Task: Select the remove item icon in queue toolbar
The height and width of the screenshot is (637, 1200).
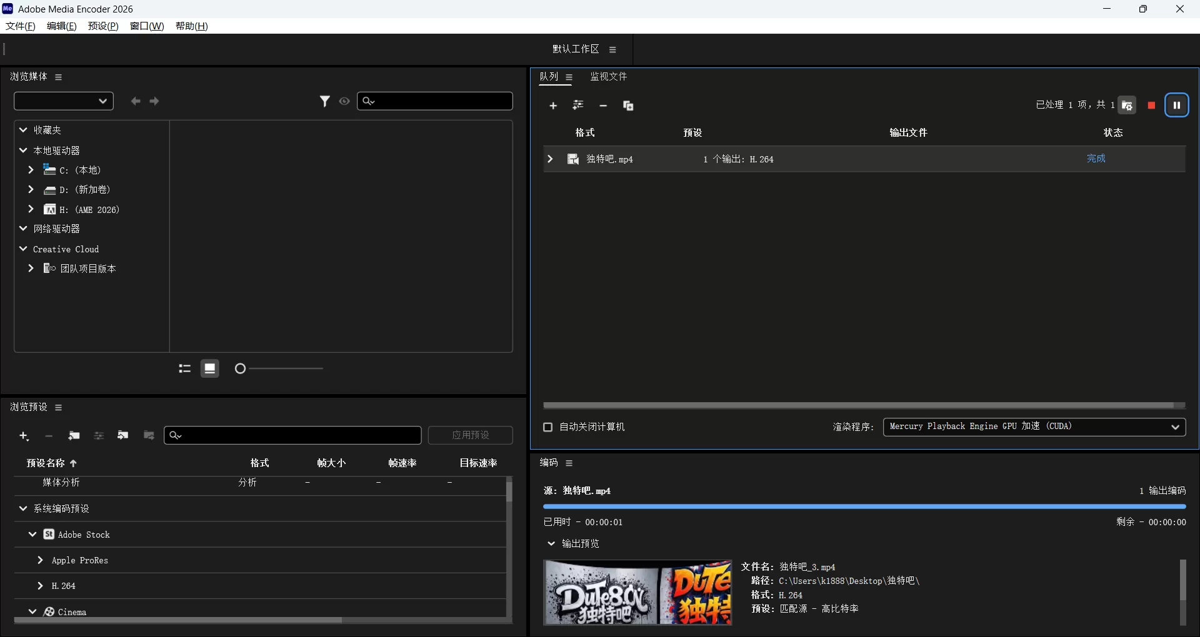Action: point(602,106)
